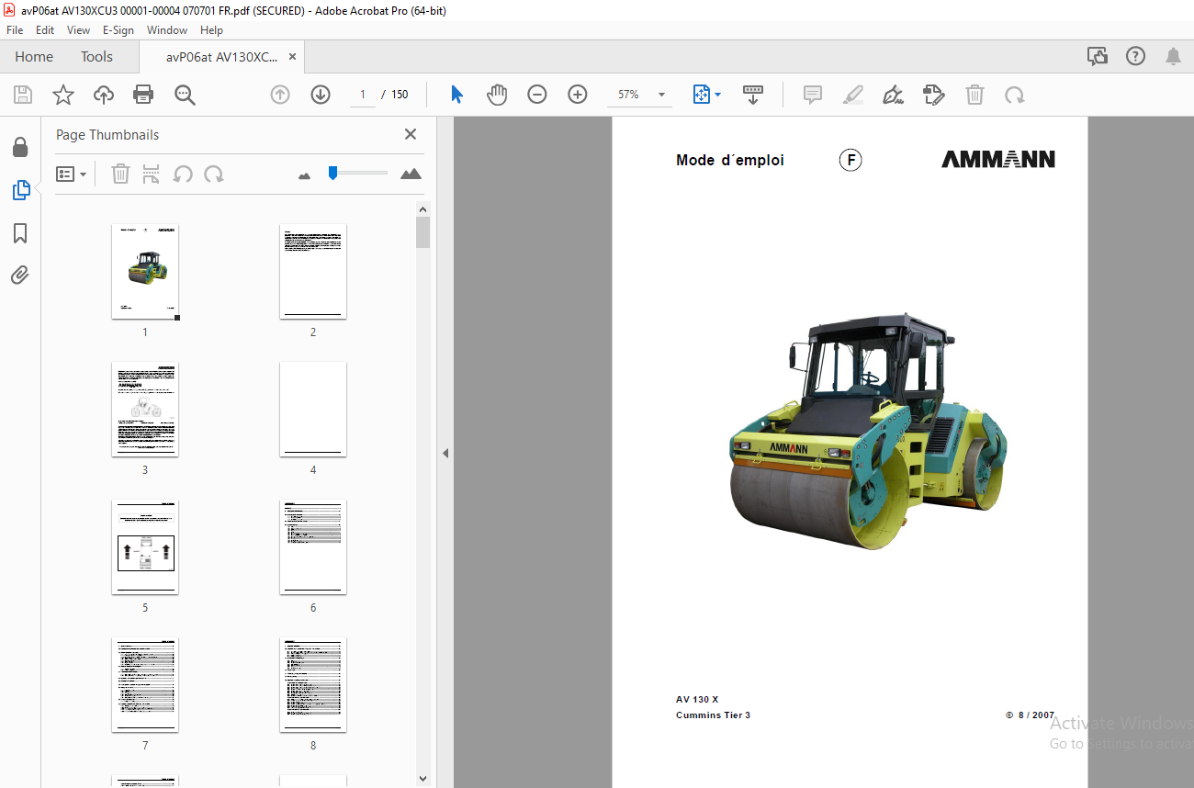Open the security lock panel in the sidebar
The width and height of the screenshot is (1194, 788).
pos(20,147)
